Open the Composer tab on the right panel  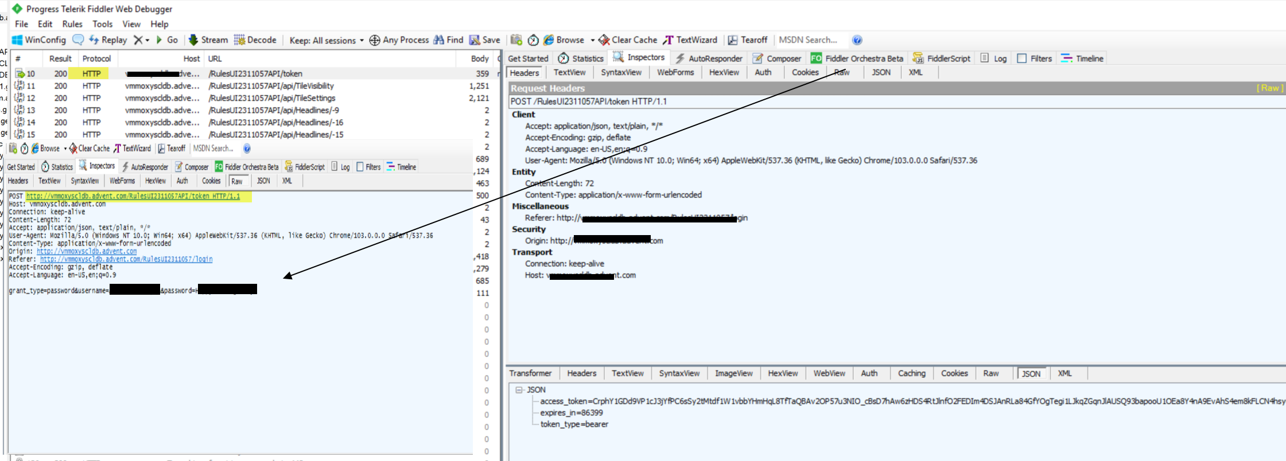pyautogui.click(x=776, y=58)
